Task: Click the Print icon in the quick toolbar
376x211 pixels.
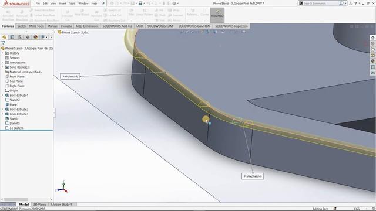Action: 140,4
